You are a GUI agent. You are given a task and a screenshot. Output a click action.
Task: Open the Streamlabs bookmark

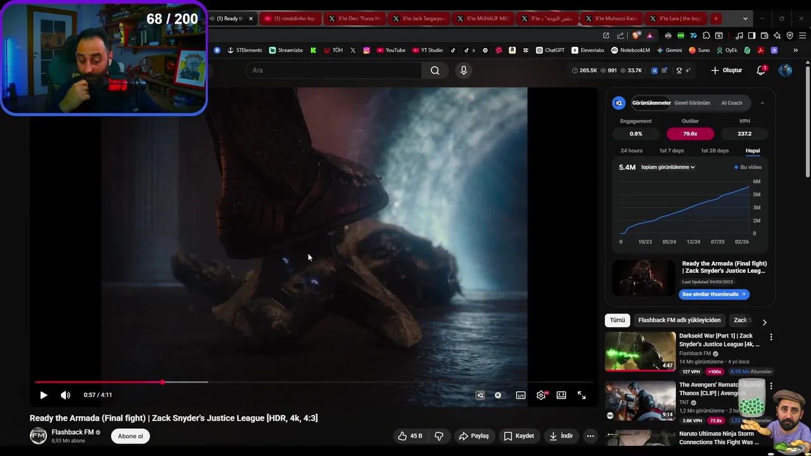coord(286,50)
